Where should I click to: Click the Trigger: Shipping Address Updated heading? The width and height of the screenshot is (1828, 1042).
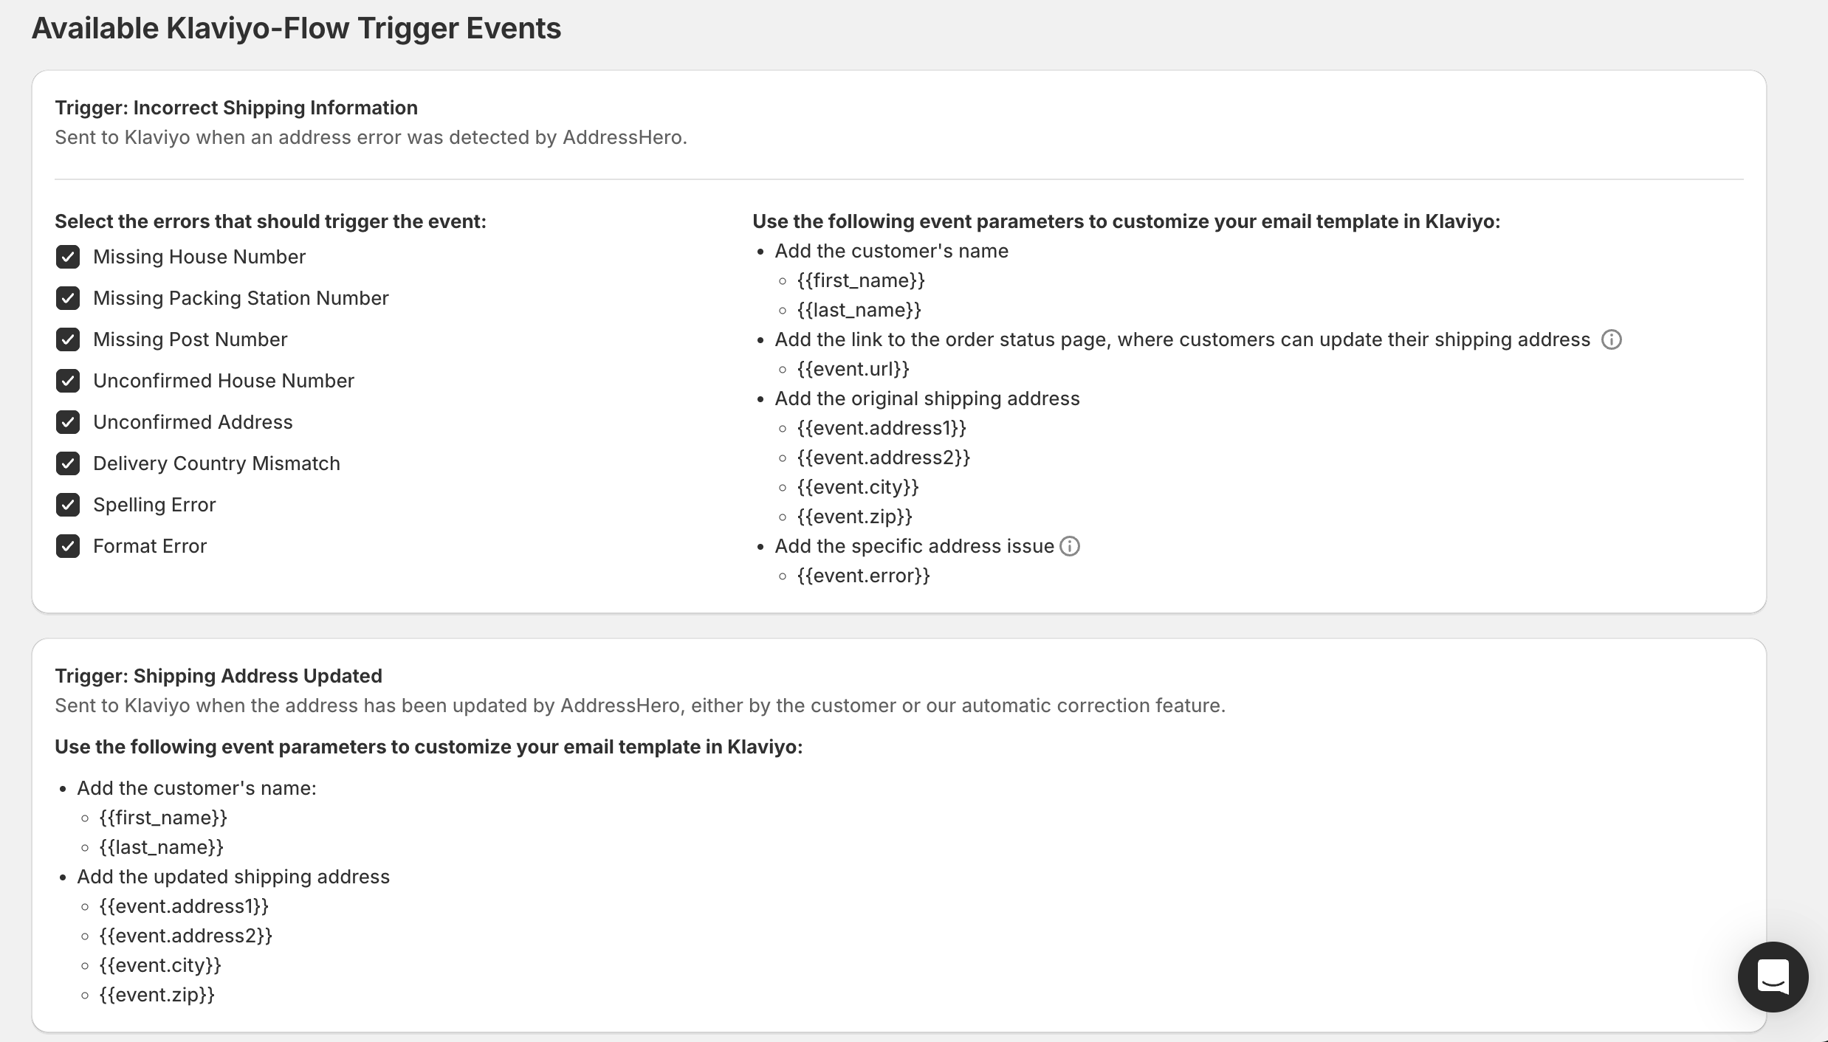[219, 676]
